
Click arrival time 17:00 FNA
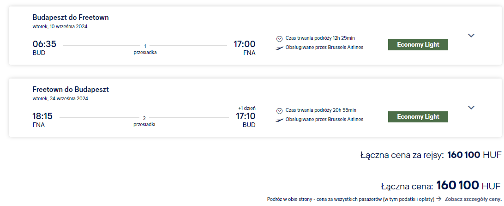coord(244,47)
